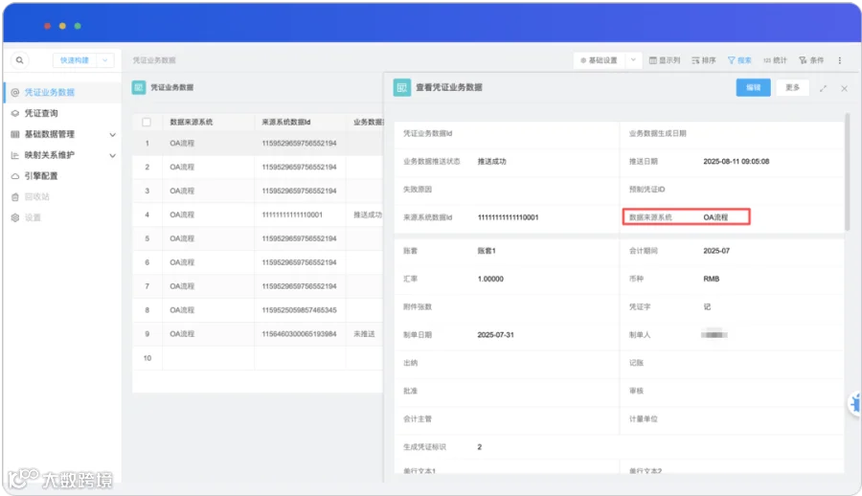Viewport: 862px width, 496px height.
Task: Open the 搜索 filter option
Action: (739, 60)
